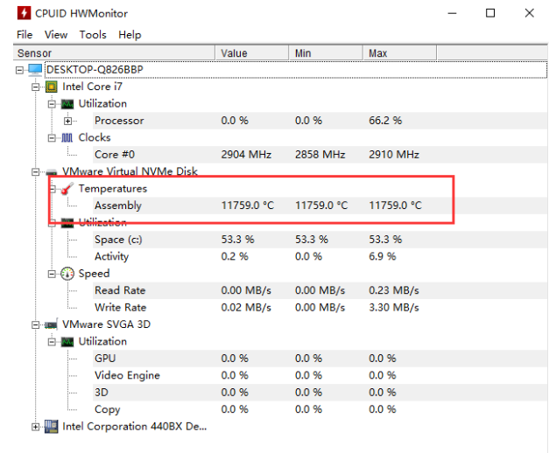Click the Intel Corporation 440BX motherboard icon

pos(51,427)
